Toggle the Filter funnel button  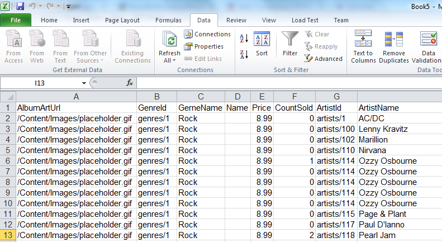290,44
